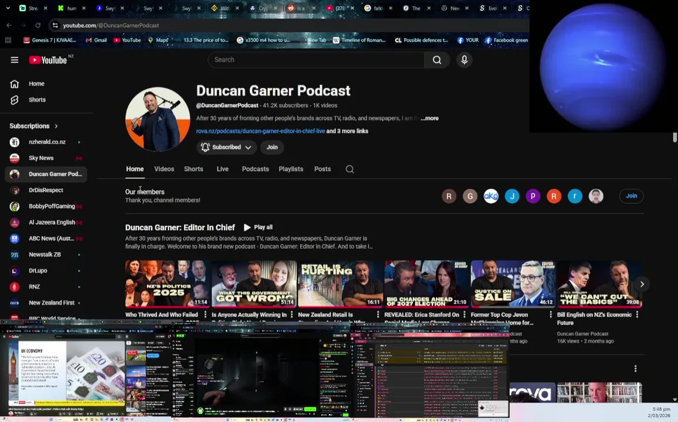Viewport: 678px width, 422px height.
Task: Open 'Genesis 7 | KJVAAE' bookmark
Action: click(50, 40)
